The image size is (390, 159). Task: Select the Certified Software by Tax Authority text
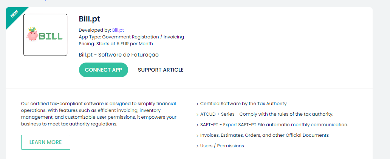(243, 104)
